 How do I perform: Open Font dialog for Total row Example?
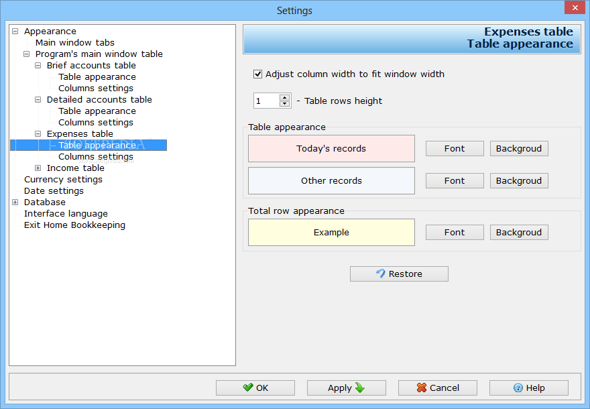pos(455,232)
